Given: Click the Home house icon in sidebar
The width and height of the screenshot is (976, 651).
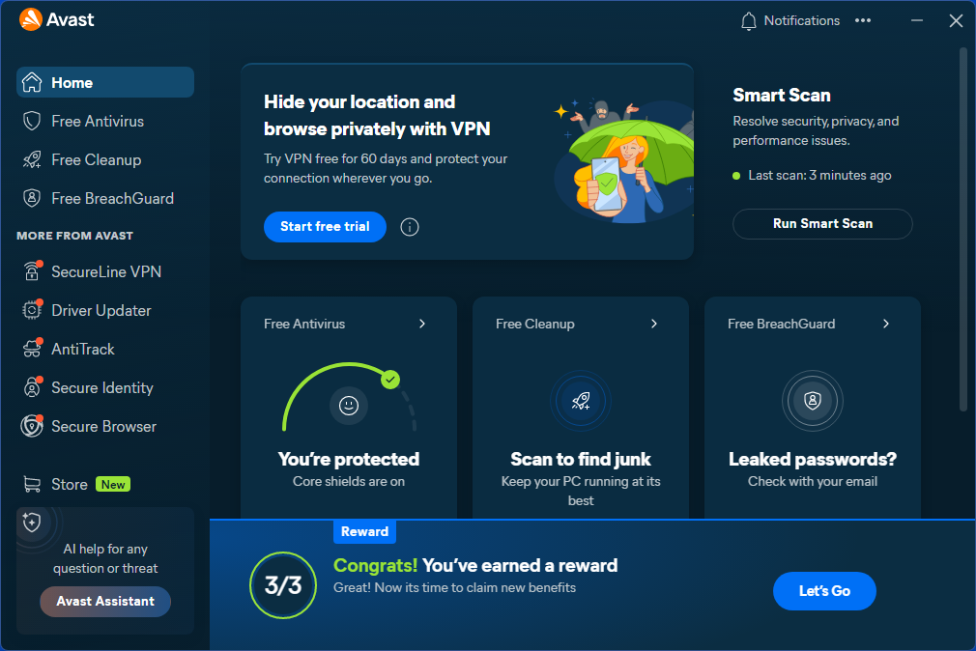Looking at the screenshot, I should (x=32, y=82).
